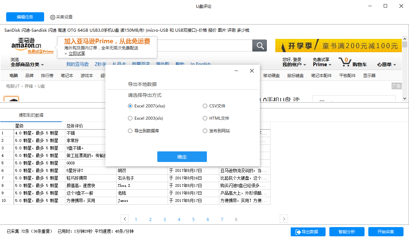Viewport: 409px width, 238px height.
Task: Expand 全部商品分类 dropdown
Action: click(x=27, y=64)
